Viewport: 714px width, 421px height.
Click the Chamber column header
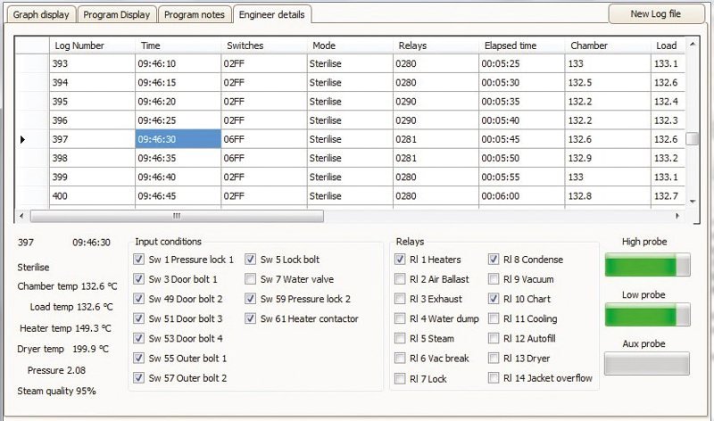coord(608,45)
